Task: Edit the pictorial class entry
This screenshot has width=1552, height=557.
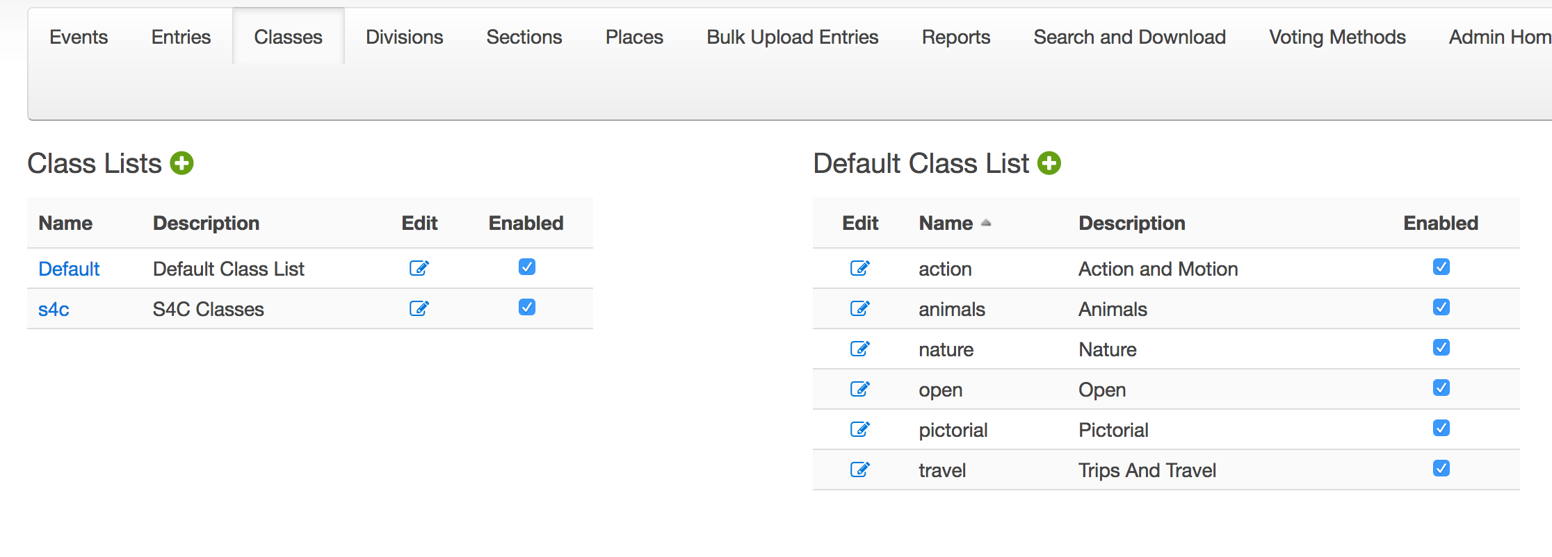Action: [860, 429]
